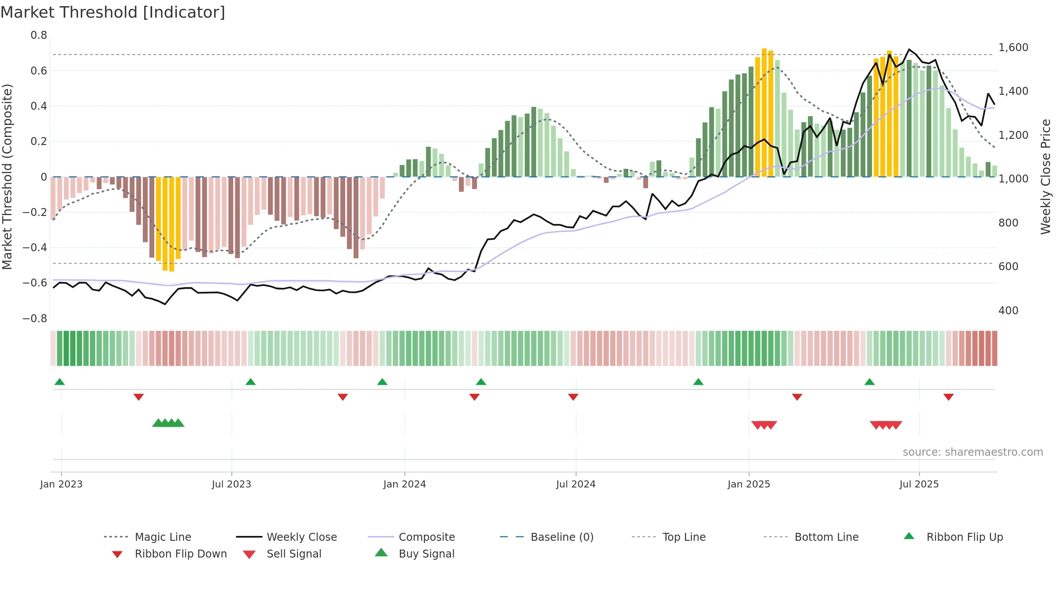
Task: Click the sell signal cluster before Jul 2025
Action: pos(886,425)
